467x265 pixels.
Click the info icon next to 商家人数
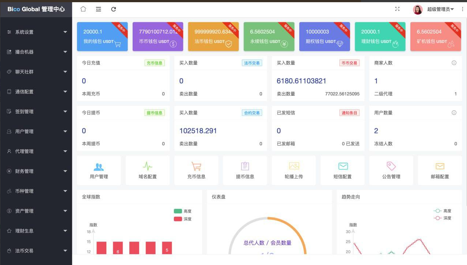click(x=454, y=63)
